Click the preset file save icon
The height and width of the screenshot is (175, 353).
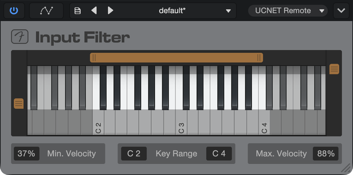point(78,11)
